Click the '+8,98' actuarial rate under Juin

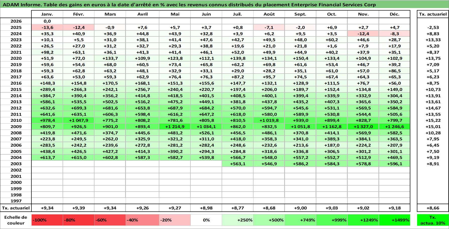206,208
